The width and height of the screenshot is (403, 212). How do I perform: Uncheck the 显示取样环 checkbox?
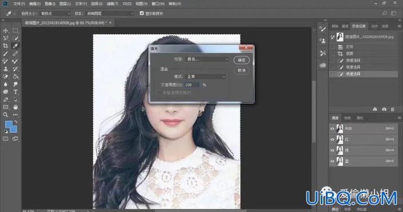[142, 13]
